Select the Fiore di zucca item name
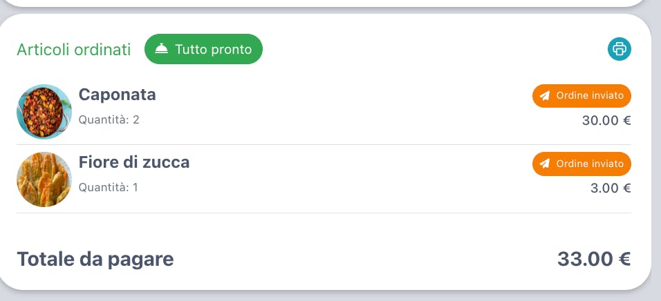661x301 pixels. point(134,162)
